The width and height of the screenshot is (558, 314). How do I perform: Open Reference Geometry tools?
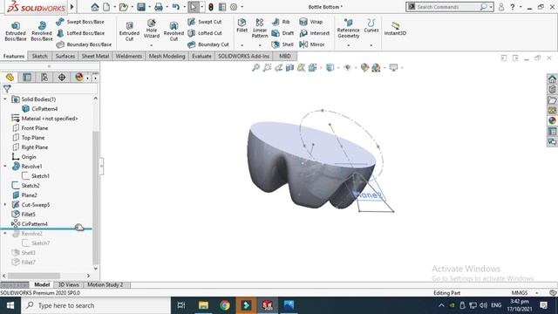(349, 29)
